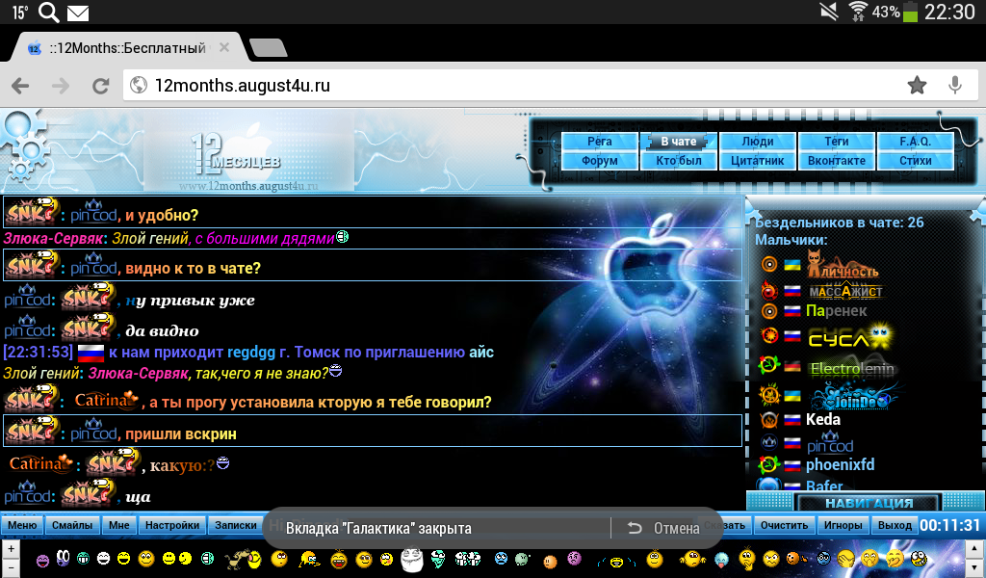Select user Паренек in the user list
Viewport: 986px width, 578px height.
[837, 311]
